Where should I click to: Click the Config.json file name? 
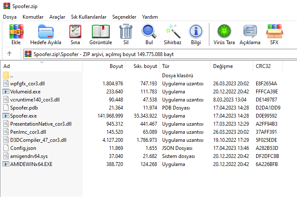pos(23,148)
